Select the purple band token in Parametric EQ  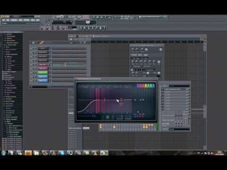click(138, 85)
